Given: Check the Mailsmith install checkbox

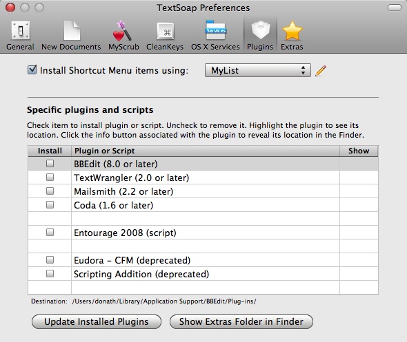Looking at the screenshot, I should pos(50,191).
